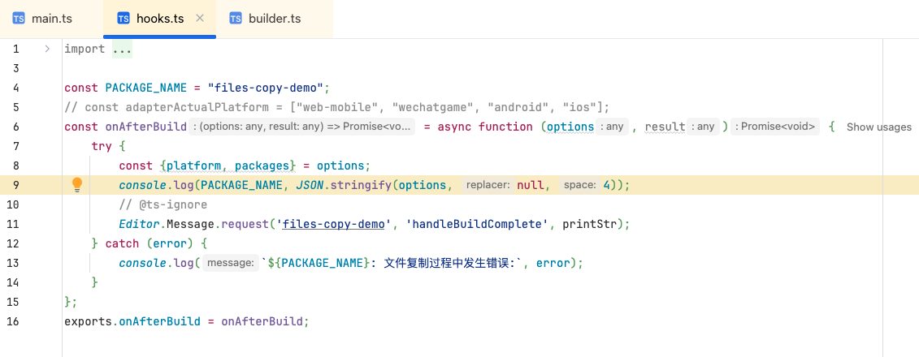Expand the truncated Promise<vo... type hint

point(302,127)
